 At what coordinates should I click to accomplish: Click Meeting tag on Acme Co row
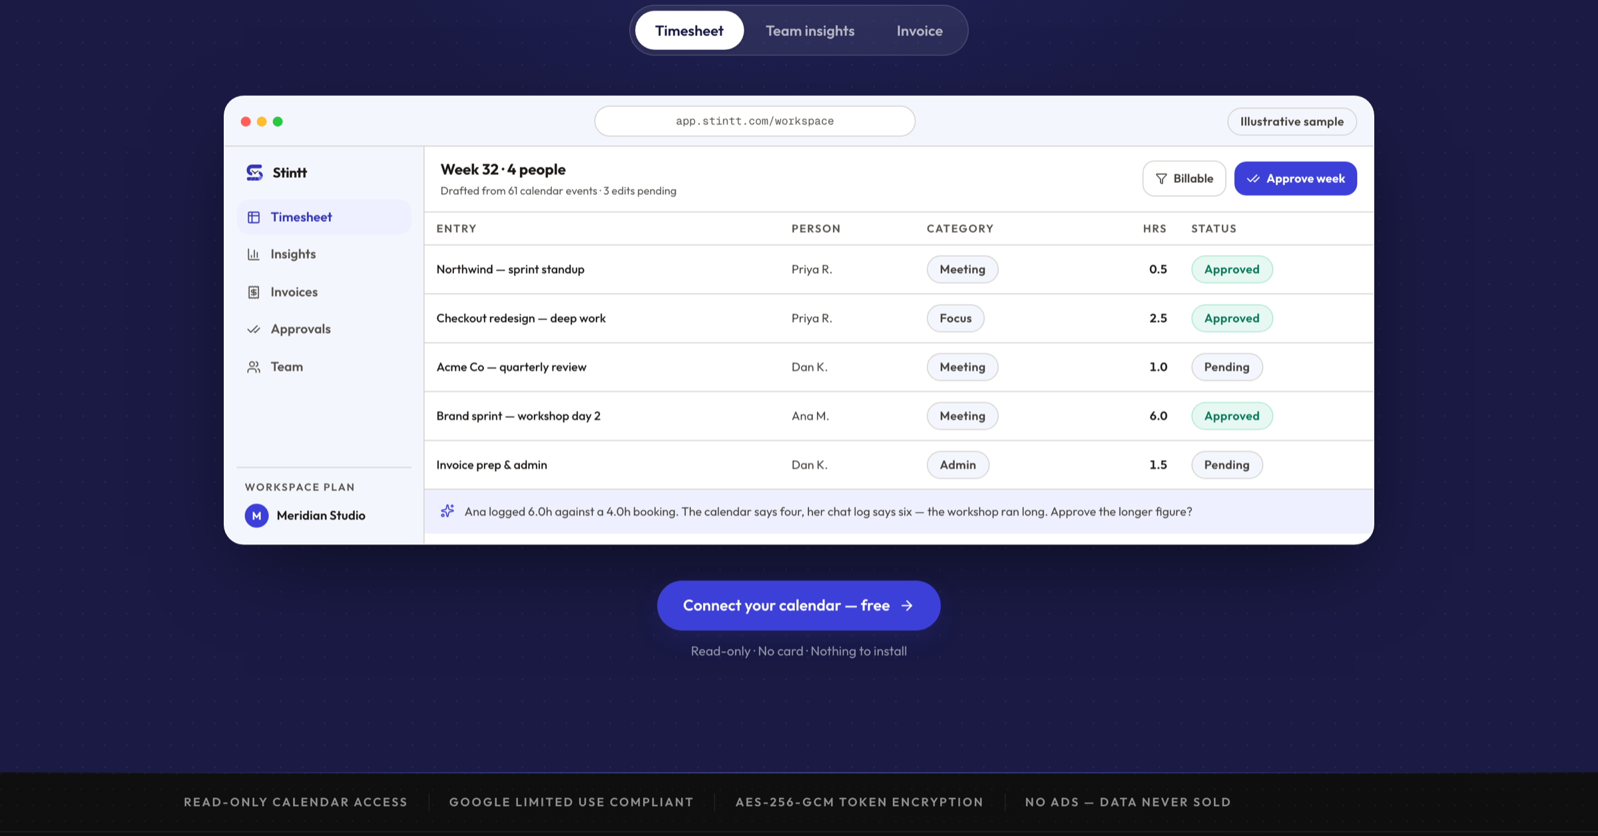(962, 367)
